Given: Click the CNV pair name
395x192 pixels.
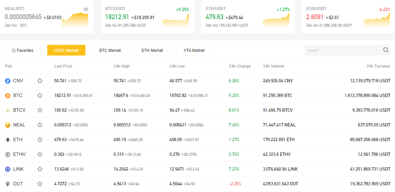Looking at the screenshot, I should (x=18, y=81).
